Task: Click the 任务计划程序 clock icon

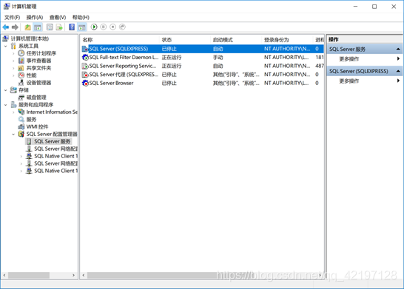Action: pyautogui.click(x=21, y=53)
